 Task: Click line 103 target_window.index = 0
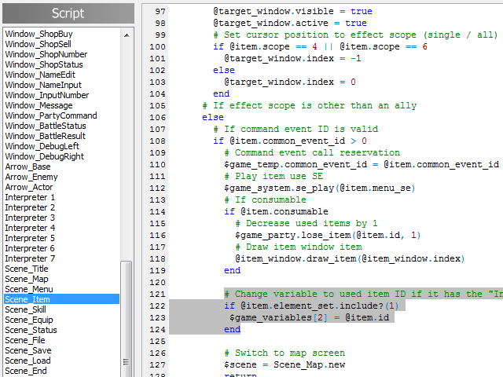point(290,82)
